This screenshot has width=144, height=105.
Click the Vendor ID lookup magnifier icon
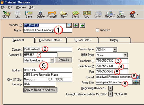(69, 25)
